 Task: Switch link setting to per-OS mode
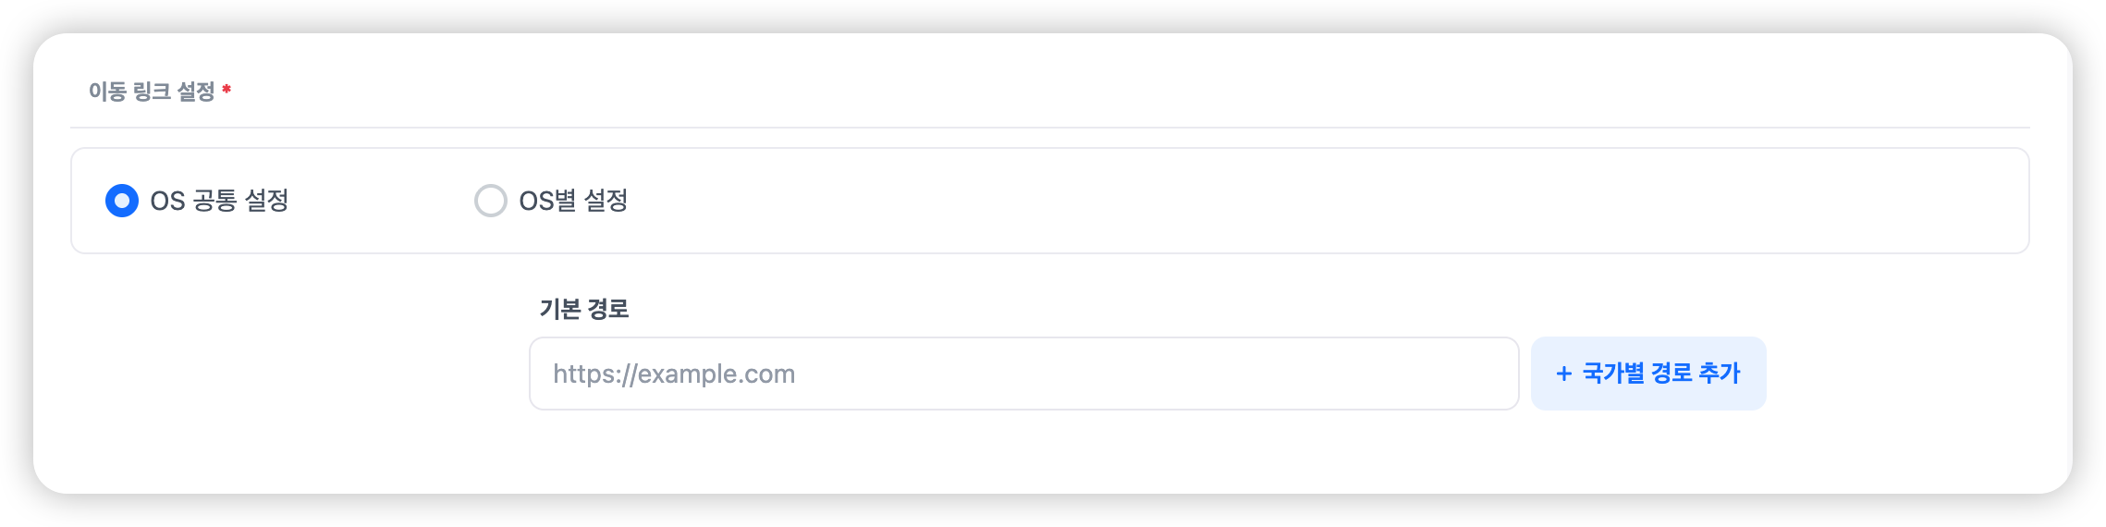490,201
